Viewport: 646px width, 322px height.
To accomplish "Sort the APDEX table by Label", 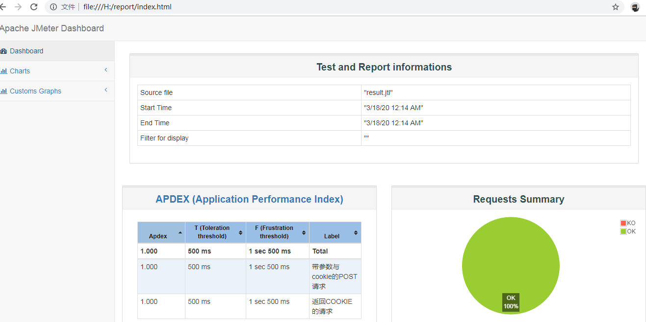I will pyautogui.click(x=336, y=232).
